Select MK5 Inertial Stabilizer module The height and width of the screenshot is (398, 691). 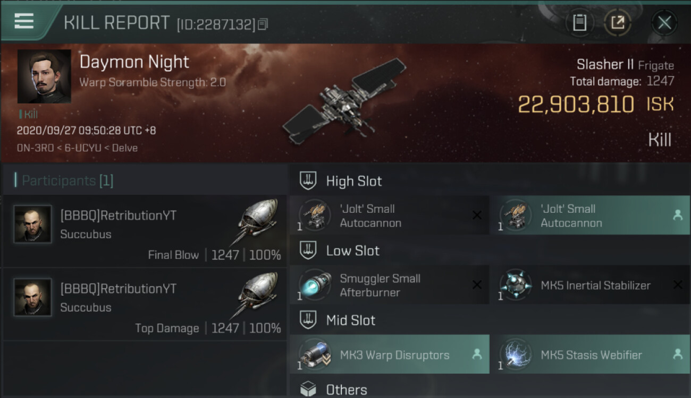coord(589,285)
